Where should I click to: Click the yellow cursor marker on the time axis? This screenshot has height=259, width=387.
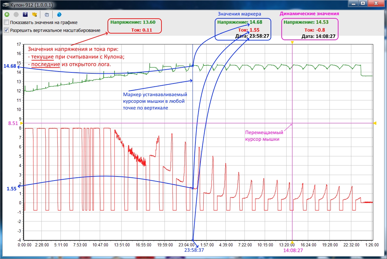tap(292, 242)
